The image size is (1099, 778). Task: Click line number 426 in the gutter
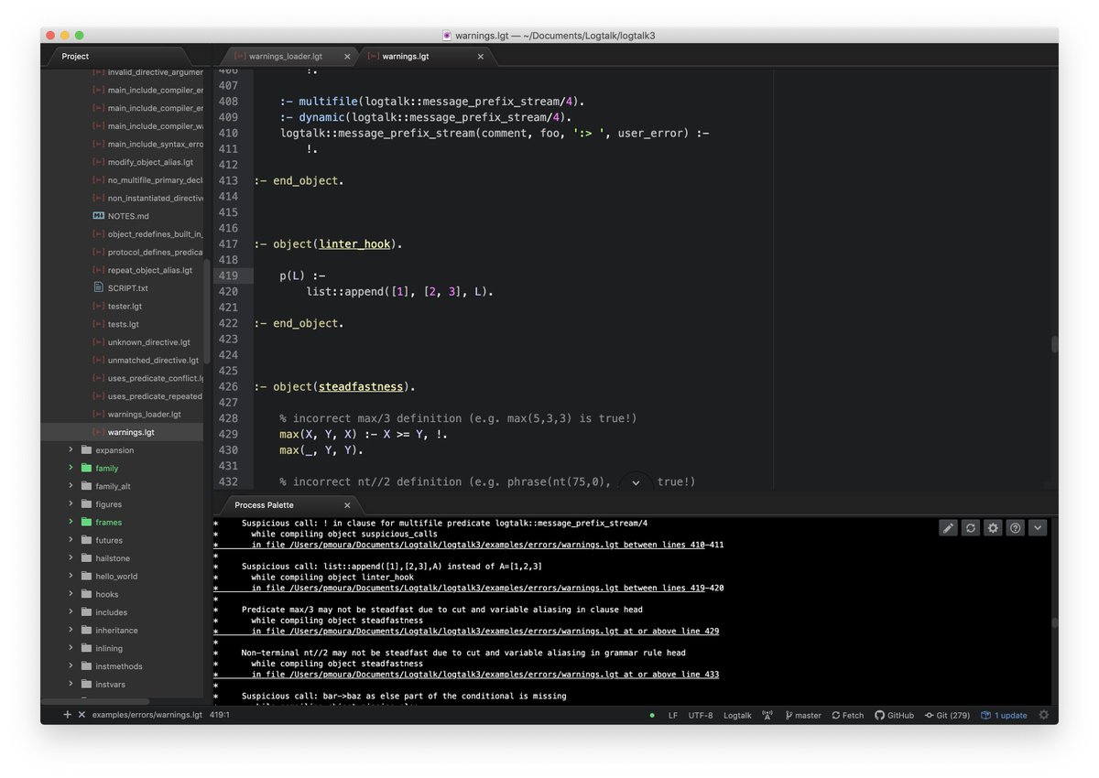(228, 386)
